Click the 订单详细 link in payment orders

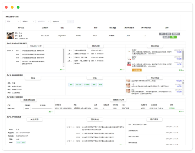[172, 108]
